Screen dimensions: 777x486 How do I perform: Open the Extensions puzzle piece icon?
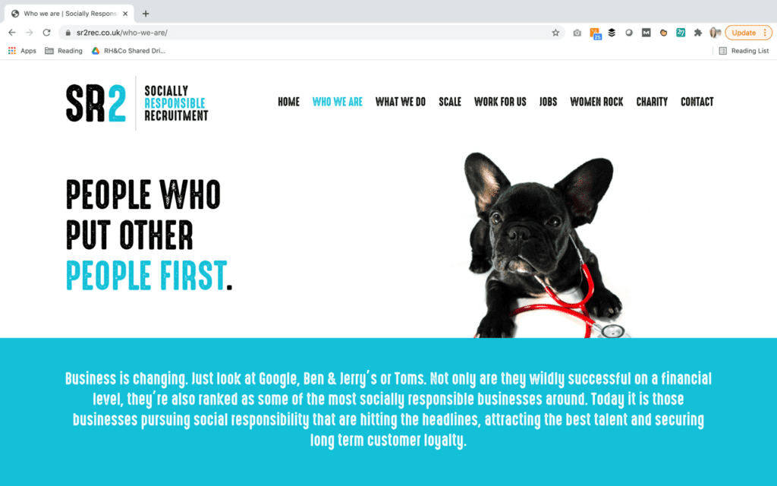pos(698,33)
